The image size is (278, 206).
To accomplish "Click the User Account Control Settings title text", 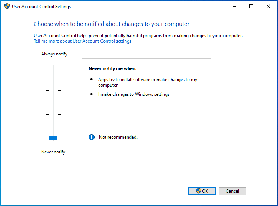I will [41, 7].
